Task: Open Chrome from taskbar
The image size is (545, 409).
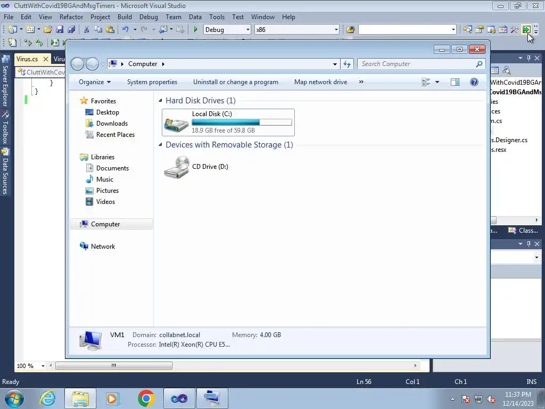Action: (x=146, y=398)
